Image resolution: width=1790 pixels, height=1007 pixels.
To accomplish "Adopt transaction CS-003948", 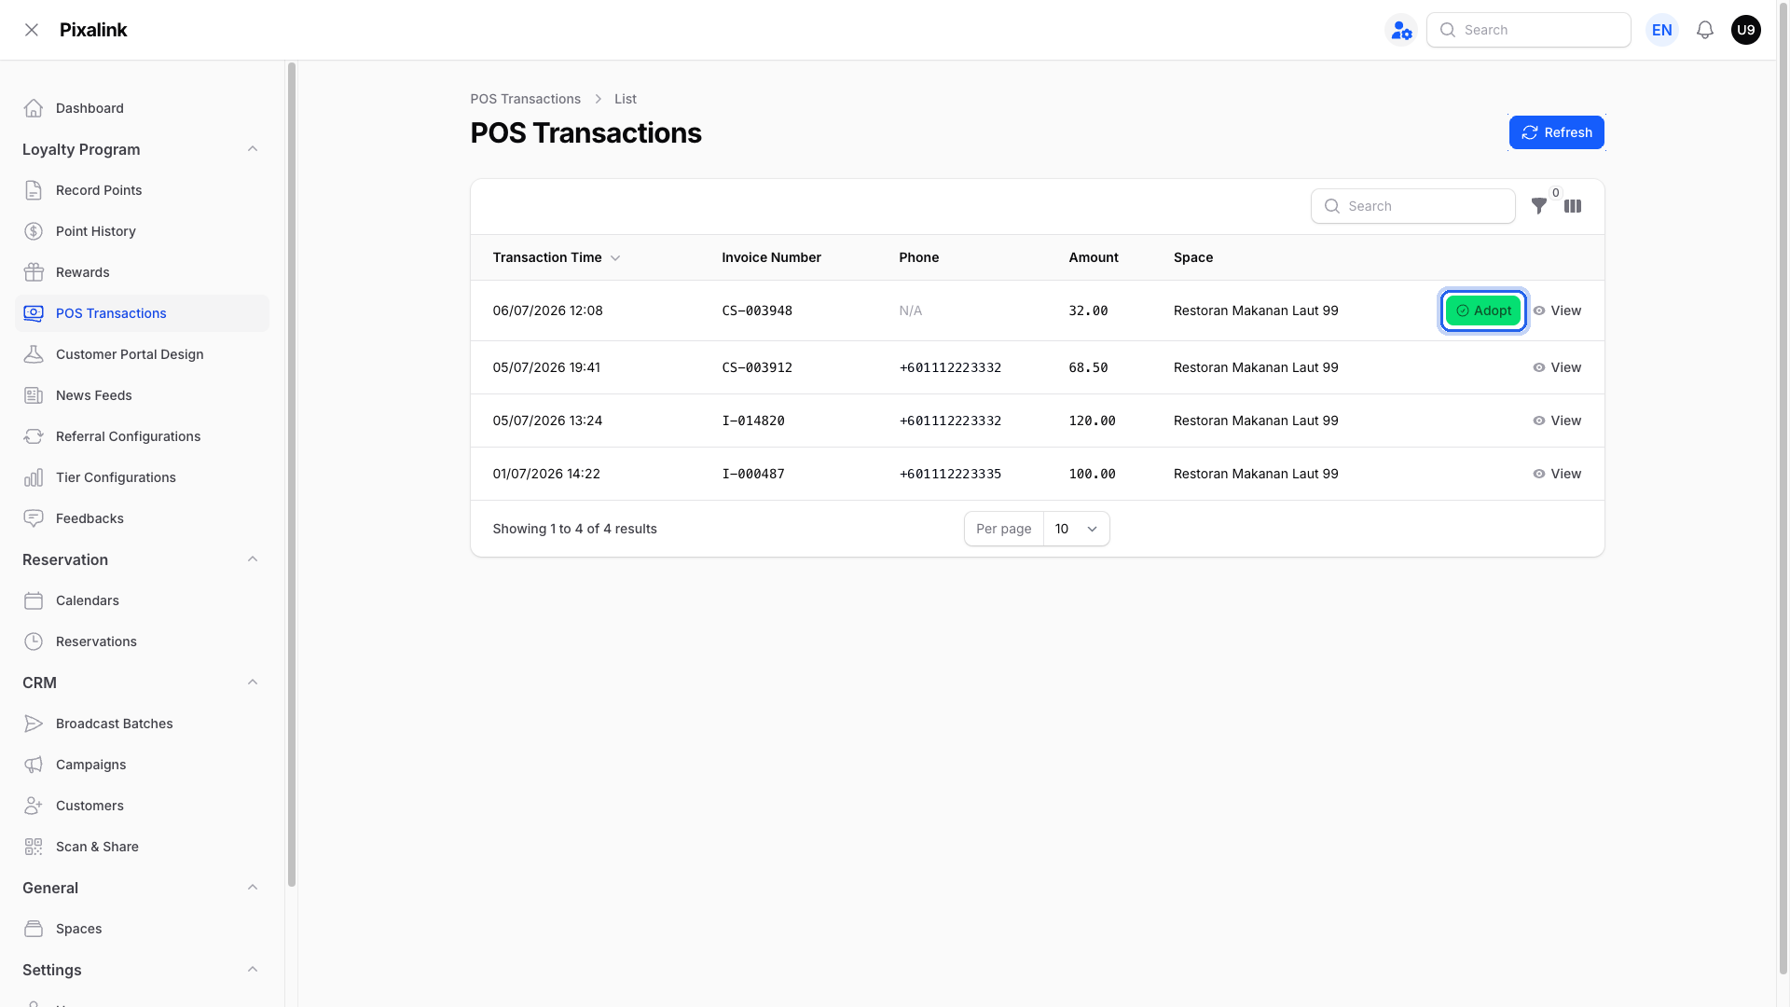I will point(1483,310).
